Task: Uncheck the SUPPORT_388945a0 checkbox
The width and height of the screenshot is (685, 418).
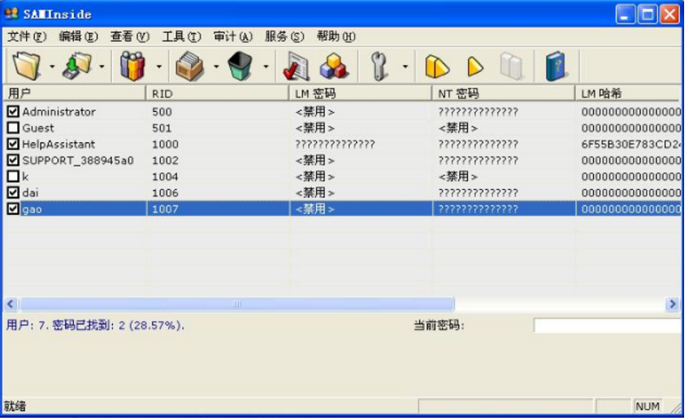Action: [x=13, y=160]
